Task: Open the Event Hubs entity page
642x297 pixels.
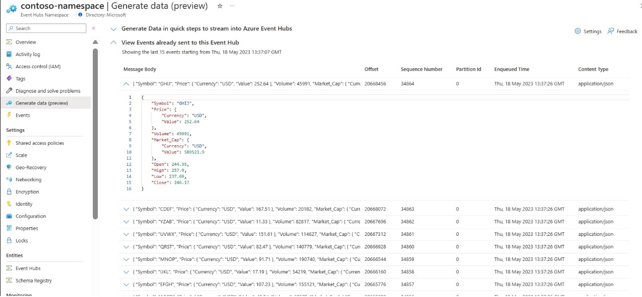Action: 28,268
